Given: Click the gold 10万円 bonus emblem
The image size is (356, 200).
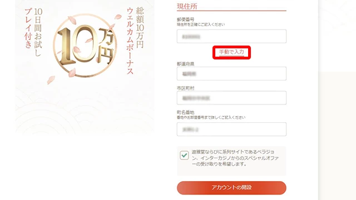Looking at the screenshot, I should (85, 46).
